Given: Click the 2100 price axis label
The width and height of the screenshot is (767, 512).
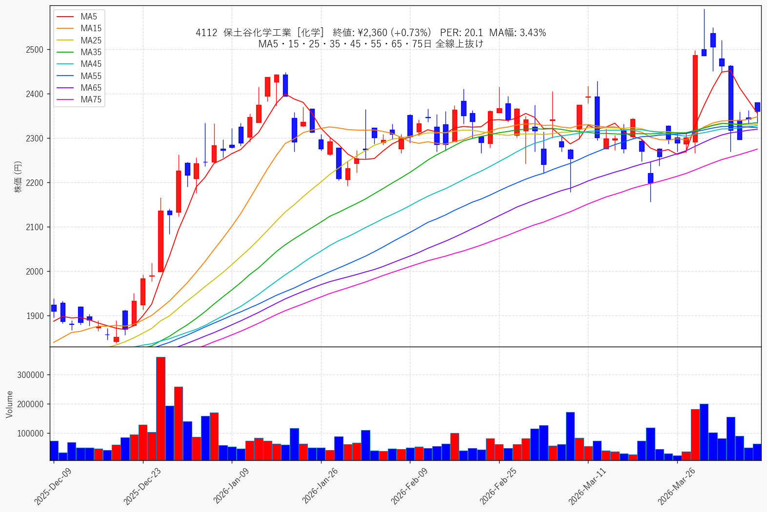Looking at the screenshot, I should pyautogui.click(x=35, y=227).
